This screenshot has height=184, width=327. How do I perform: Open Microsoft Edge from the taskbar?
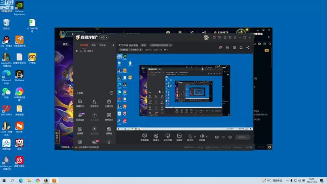(x=21, y=181)
